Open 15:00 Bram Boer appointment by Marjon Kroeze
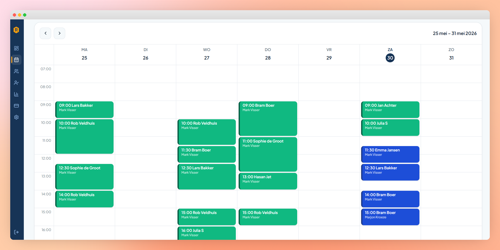The height and width of the screenshot is (250, 500). click(x=390, y=217)
